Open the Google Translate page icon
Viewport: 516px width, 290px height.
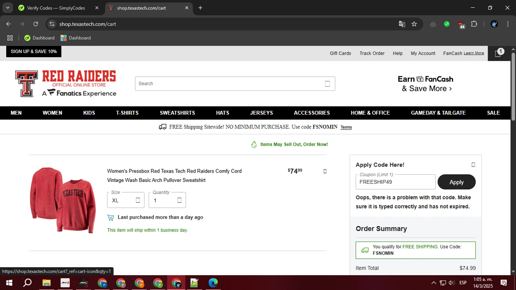coord(402,24)
